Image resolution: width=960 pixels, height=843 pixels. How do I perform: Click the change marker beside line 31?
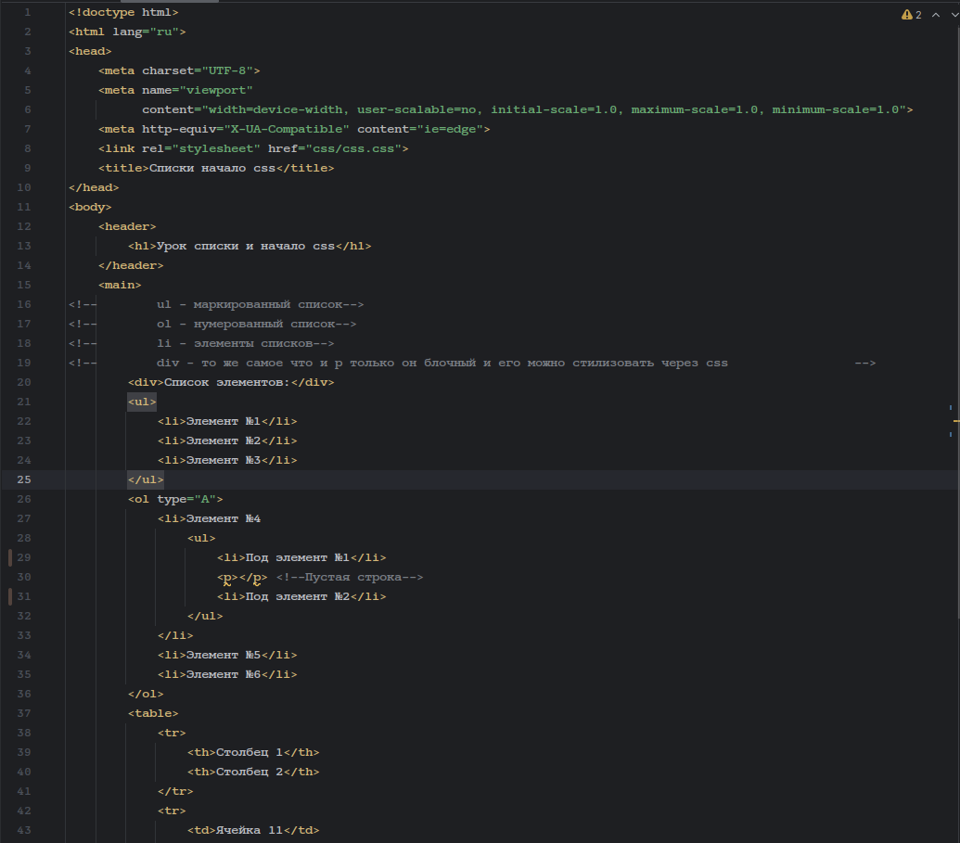click(10, 596)
